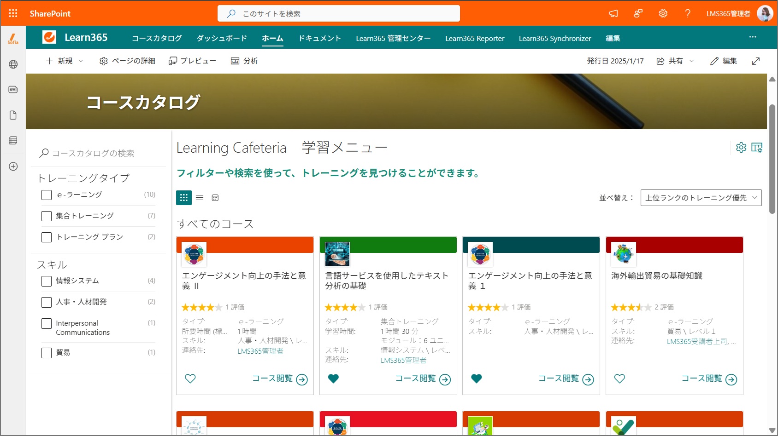Open the lists icon in left rail
The width and height of the screenshot is (778, 436).
13,140
